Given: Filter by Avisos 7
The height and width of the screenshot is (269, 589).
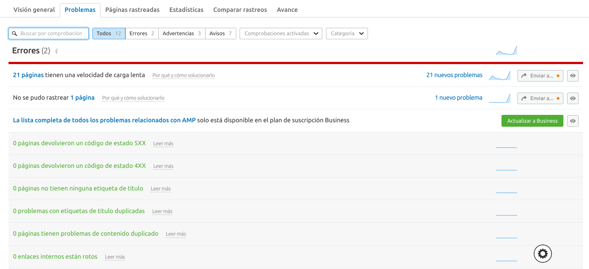Looking at the screenshot, I should (220, 33).
